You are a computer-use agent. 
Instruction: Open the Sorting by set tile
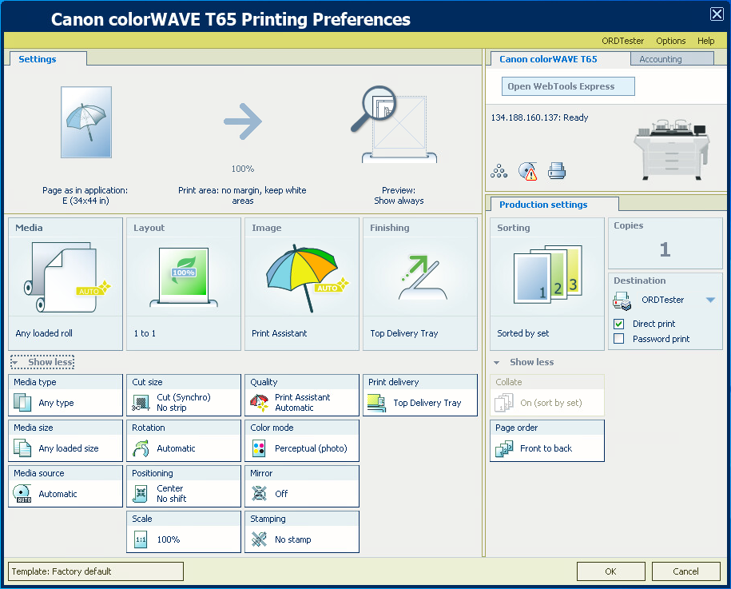[x=546, y=284]
